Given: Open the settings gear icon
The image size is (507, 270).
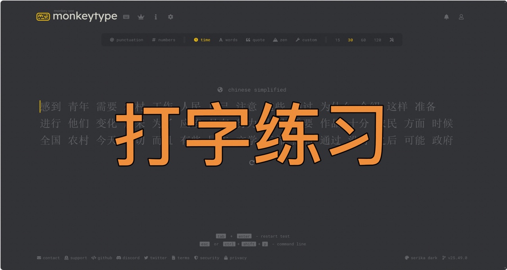Looking at the screenshot, I should (170, 17).
